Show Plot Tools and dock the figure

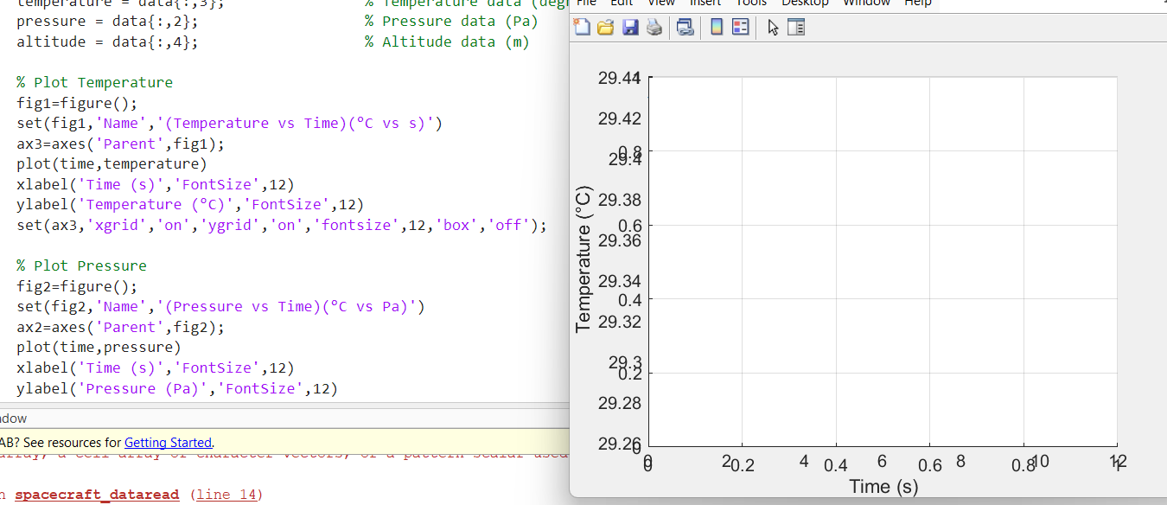[x=797, y=27]
